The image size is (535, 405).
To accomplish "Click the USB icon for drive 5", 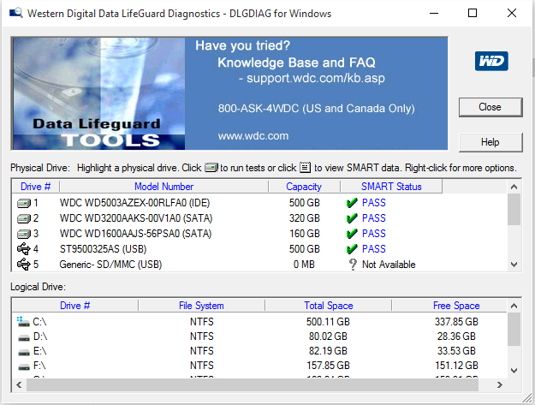I will click(x=24, y=265).
